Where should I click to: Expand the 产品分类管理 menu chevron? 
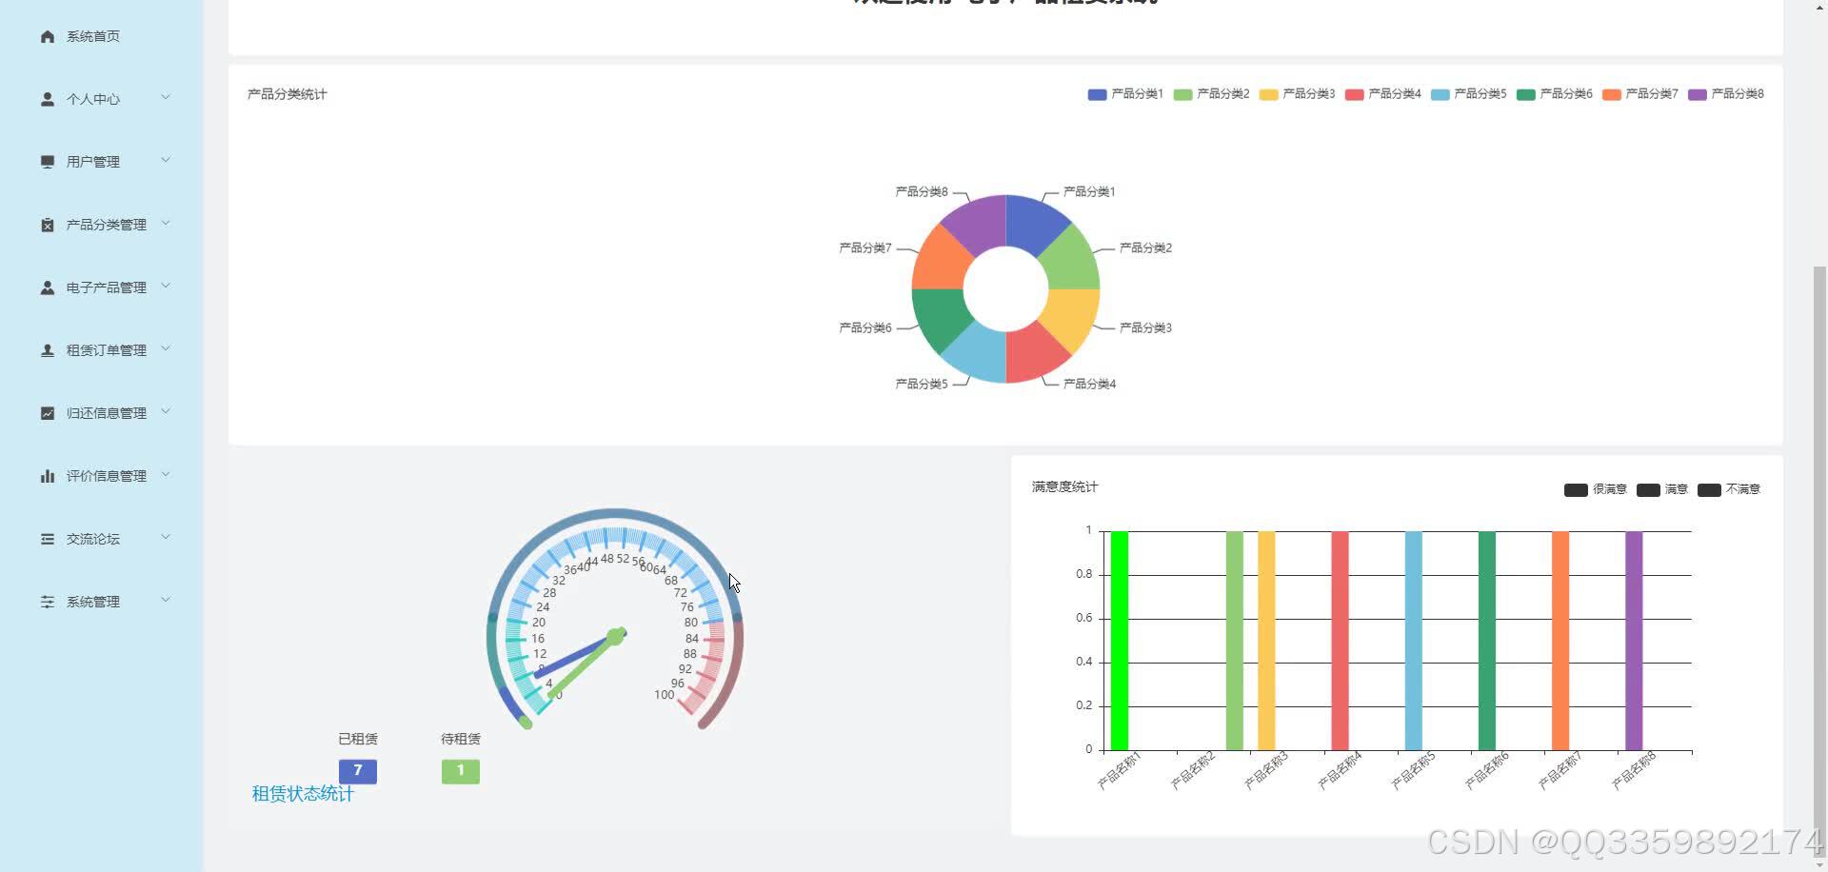[x=166, y=223]
